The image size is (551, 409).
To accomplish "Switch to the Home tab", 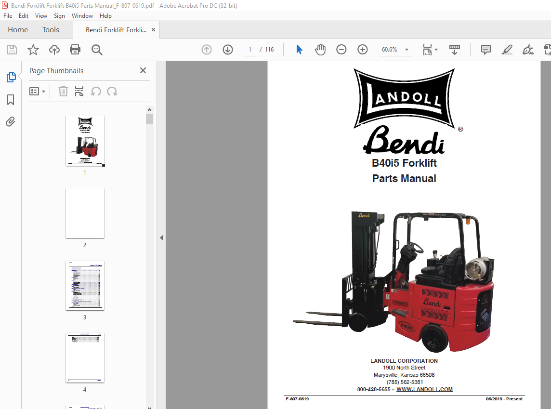I will point(18,30).
